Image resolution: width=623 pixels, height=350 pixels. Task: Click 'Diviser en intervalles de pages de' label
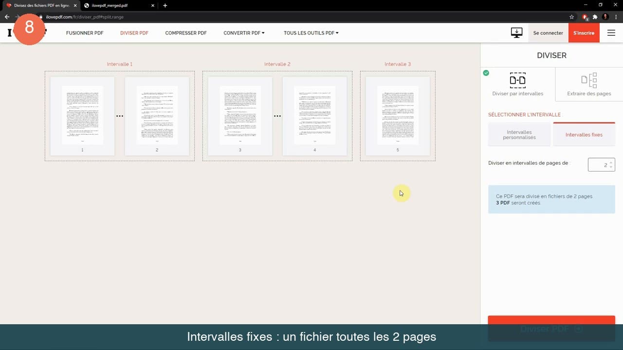click(x=528, y=163)
